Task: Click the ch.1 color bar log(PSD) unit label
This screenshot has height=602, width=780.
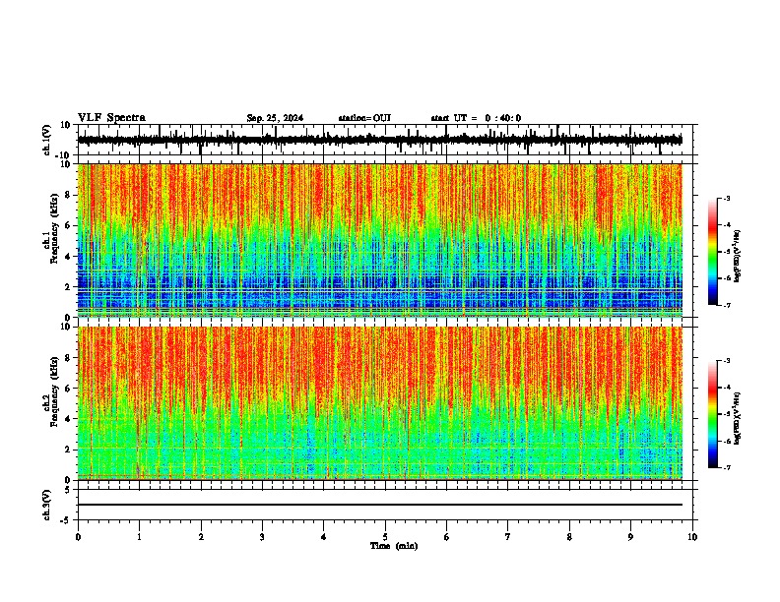Action: pyautogui.click(x=738, y=256)
